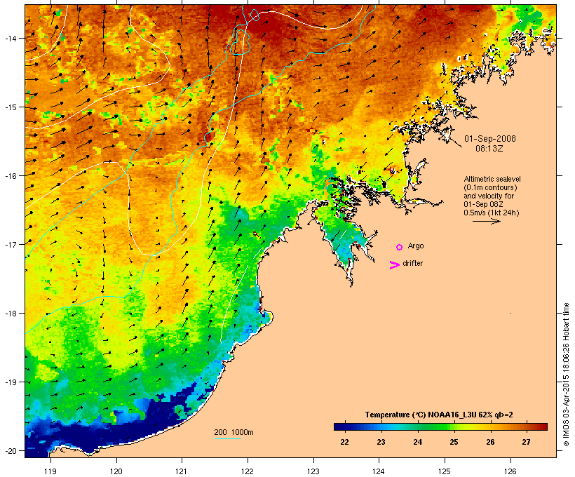Click the '27' colorbar tick label
The height and width of the screenshot is (477, 575).
coord(526,442)
